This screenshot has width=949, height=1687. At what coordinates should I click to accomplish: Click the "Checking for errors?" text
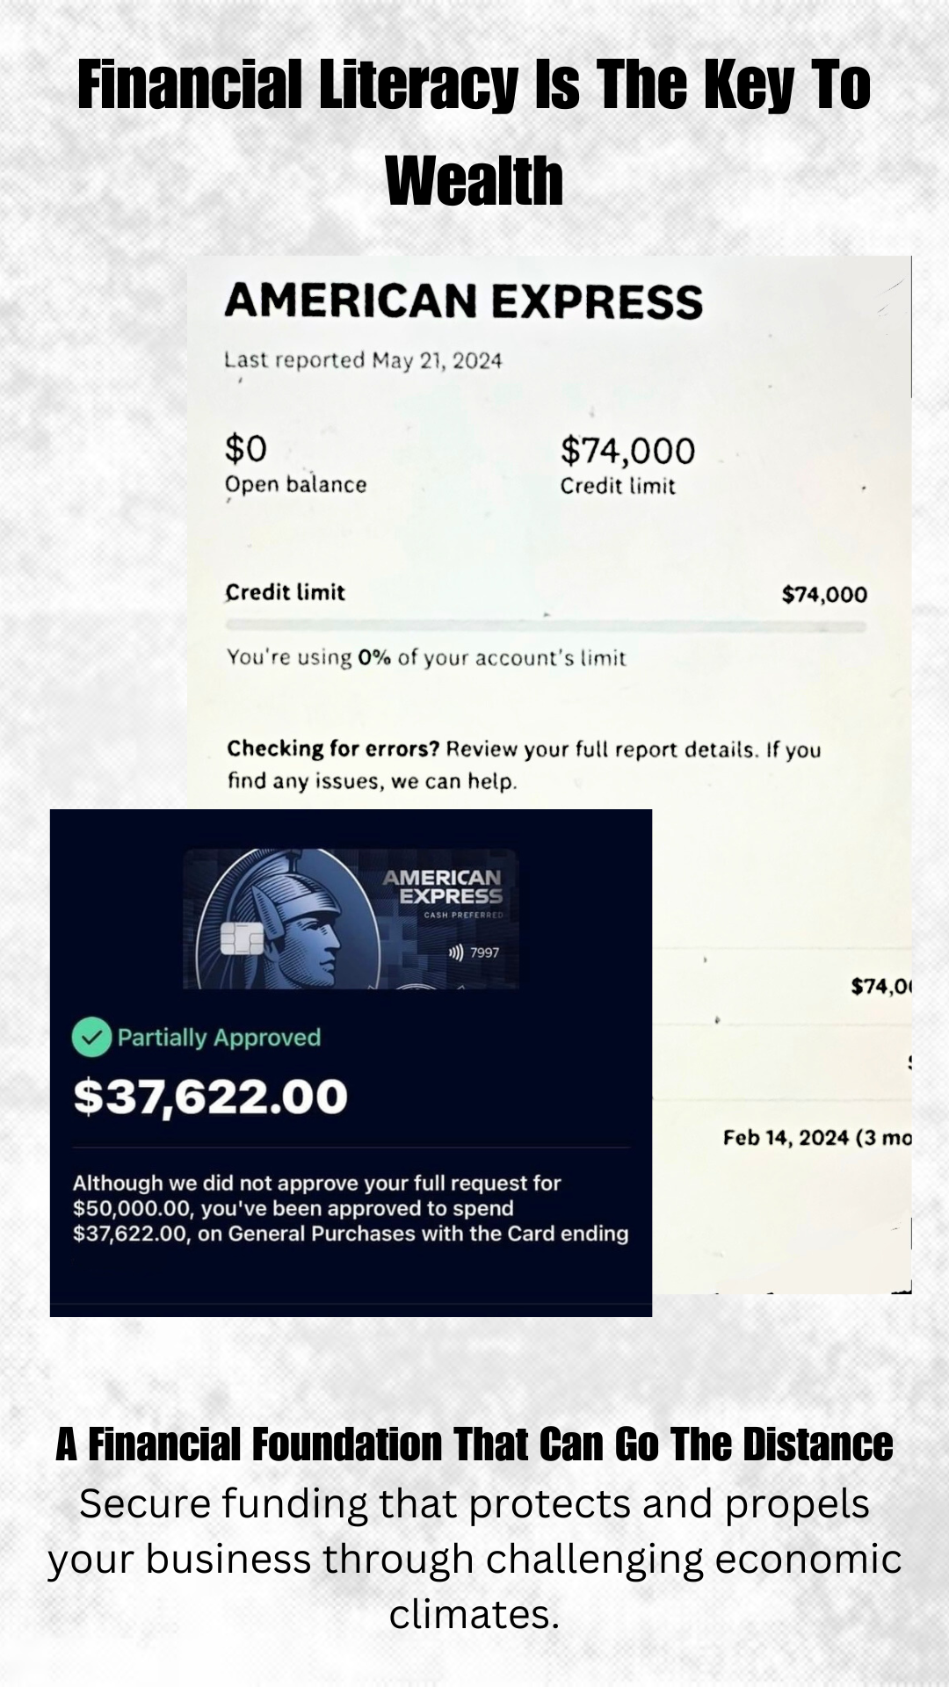coord(332,749)
